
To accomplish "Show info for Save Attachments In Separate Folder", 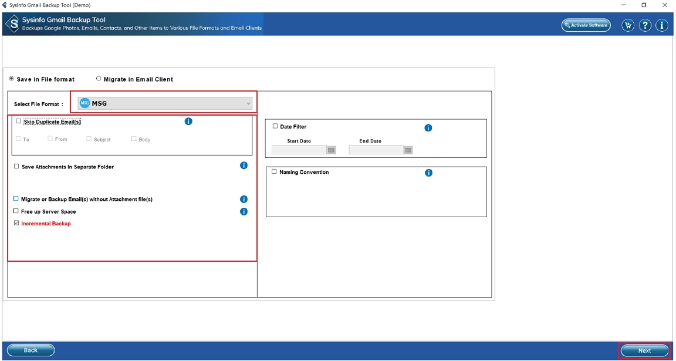I will tap(244, 165).
